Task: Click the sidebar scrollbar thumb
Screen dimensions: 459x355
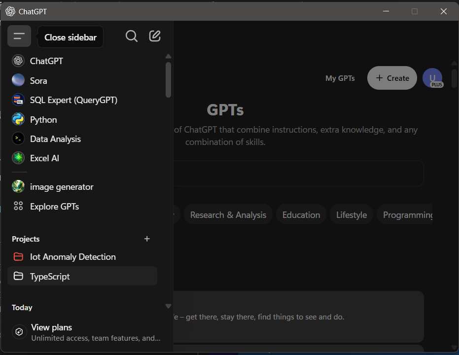Action: 168,79
